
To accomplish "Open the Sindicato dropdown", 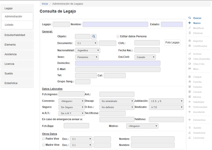I will [166, 107].
